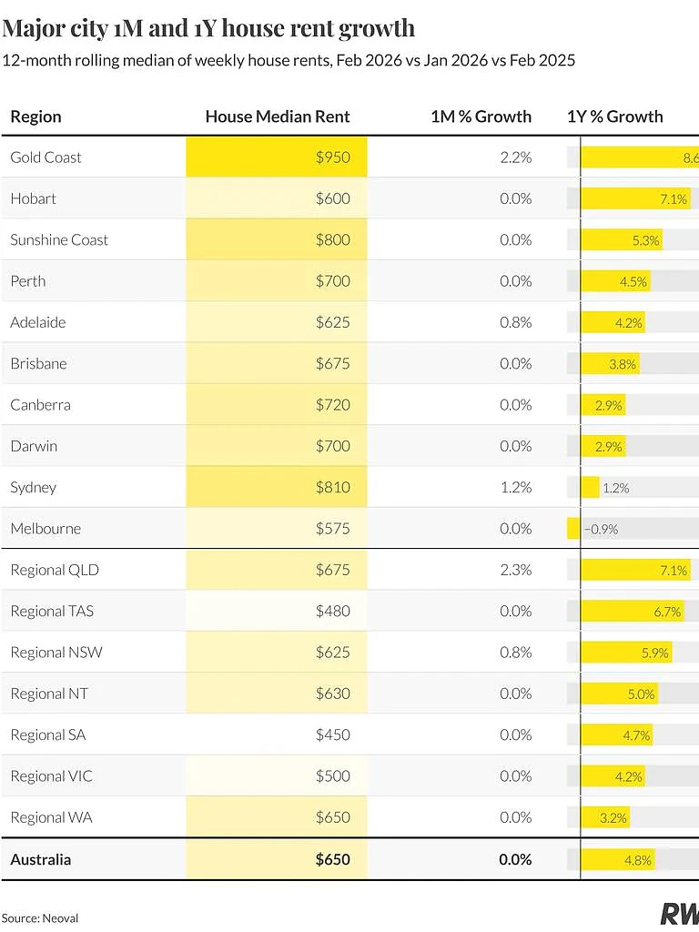This screenshot has width=699, height=932.
Task: Click the RW logo at bottom right
Action: tap(679, 914)
